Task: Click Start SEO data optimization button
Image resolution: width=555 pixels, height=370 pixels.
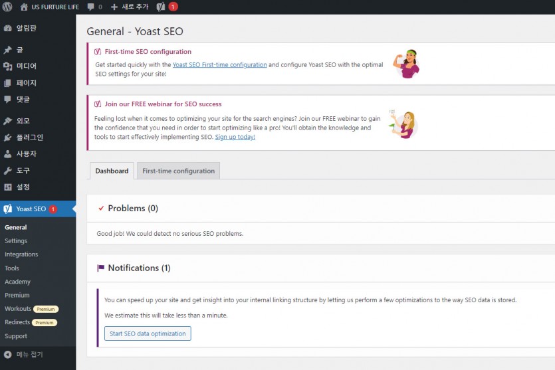Action: click(x=148, y=333)
